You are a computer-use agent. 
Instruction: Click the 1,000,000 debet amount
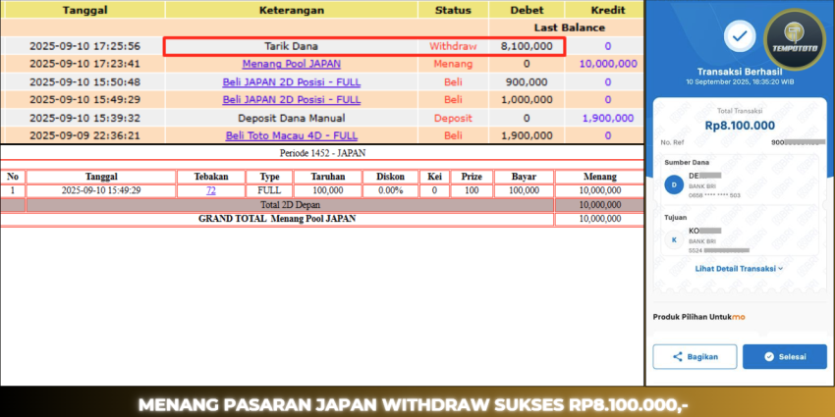[527, 99]
